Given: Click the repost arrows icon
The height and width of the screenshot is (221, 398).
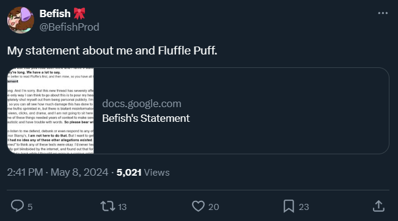Looking at the screenshot, I should tap(108, 206).
